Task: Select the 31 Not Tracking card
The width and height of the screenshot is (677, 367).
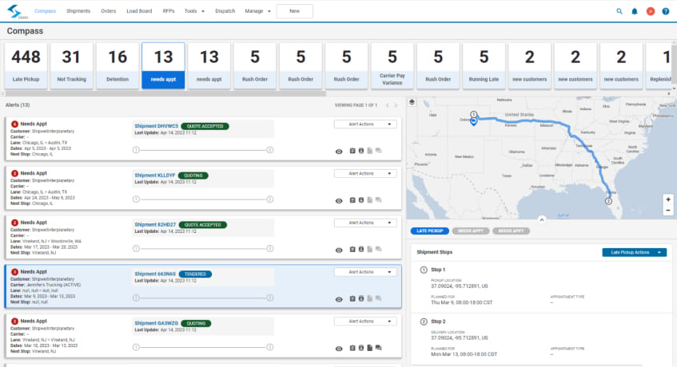Action: 72,66
